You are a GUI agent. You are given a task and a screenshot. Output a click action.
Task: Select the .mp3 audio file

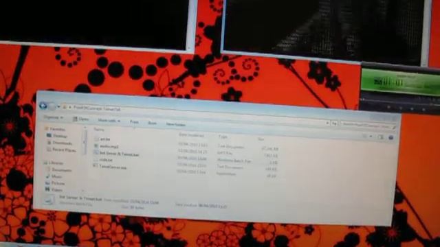tap(106, 146)
